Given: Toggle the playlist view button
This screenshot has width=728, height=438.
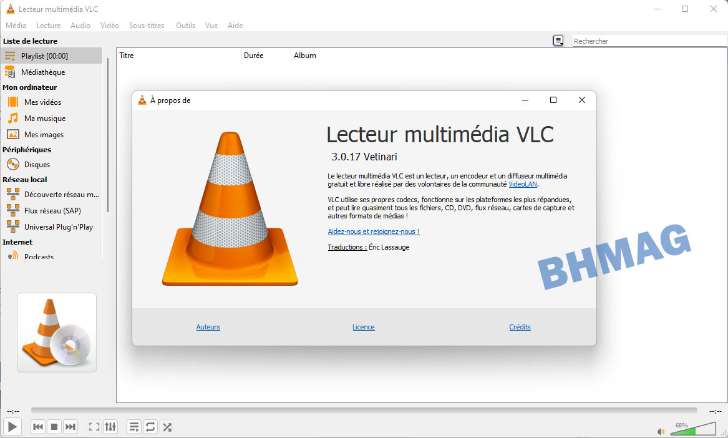Looking at the screenshot, I should tap(134, 426).
